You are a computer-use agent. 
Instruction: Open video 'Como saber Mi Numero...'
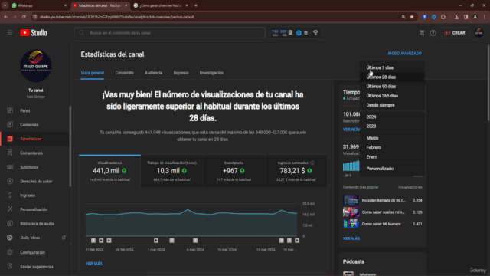click(383, 224)
